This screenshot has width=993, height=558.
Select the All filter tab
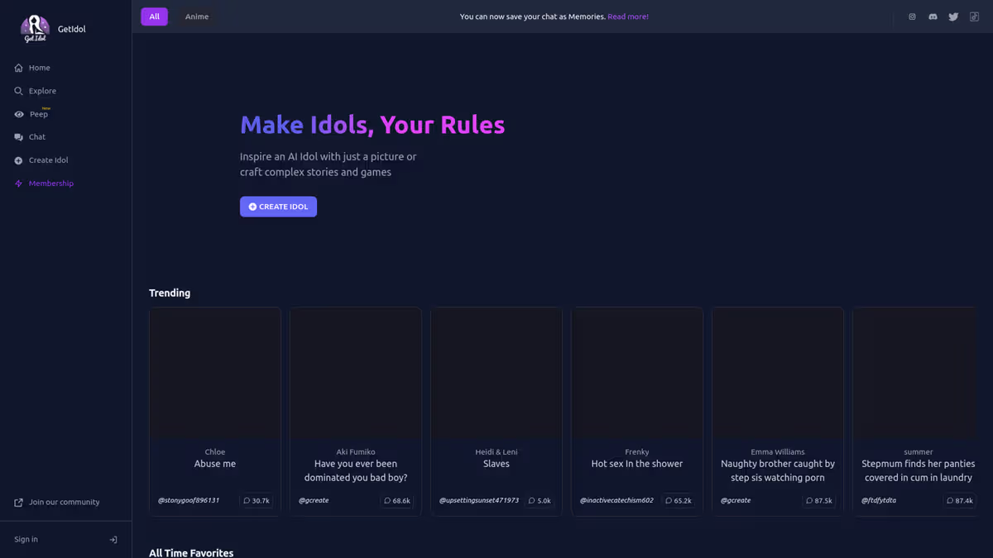tap(154, 17)
